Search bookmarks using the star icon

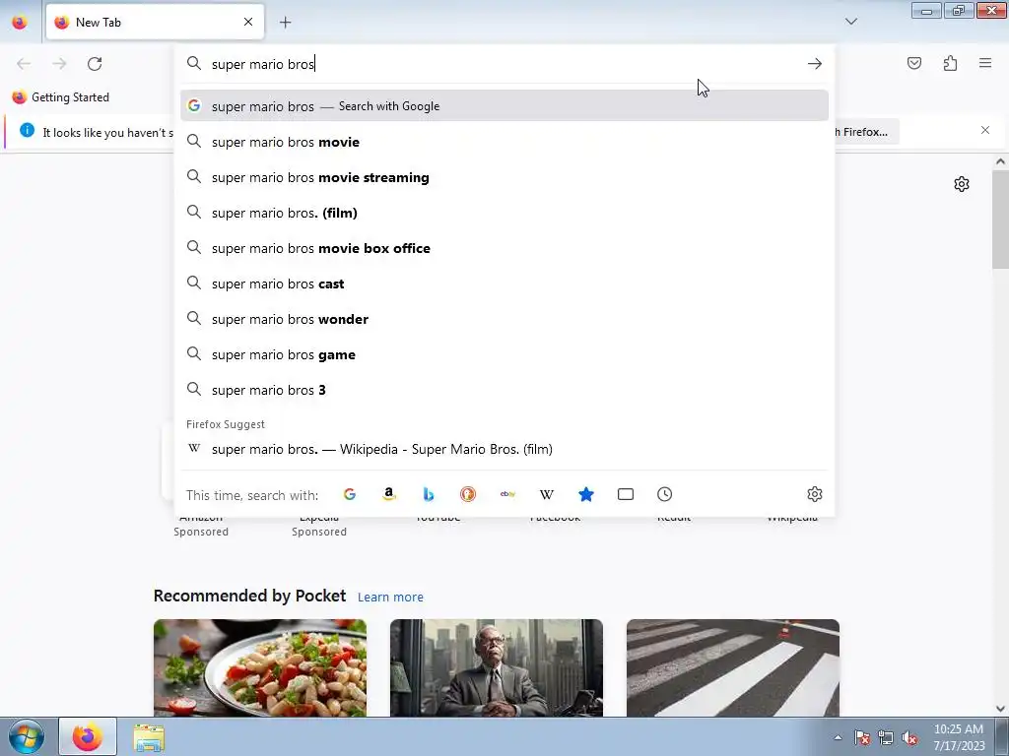click(x=586, y=494)
